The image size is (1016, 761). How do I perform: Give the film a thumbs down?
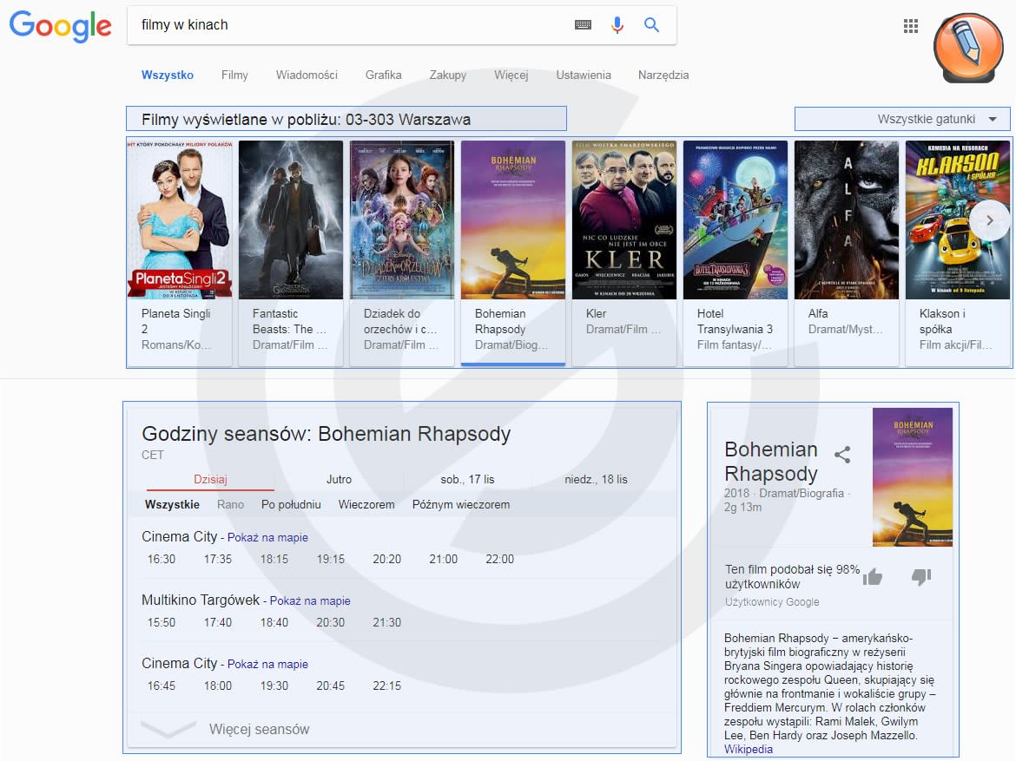pyautogui.click(x=920, y=576)
